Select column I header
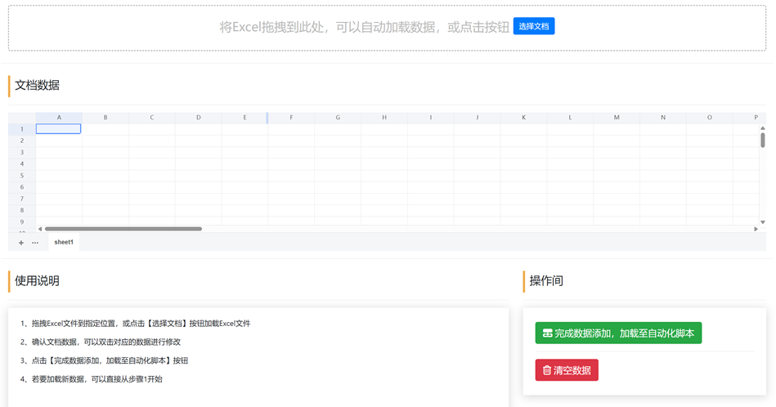Image resolution: width=776 pixels, height=407 pixels. [431, 117]
